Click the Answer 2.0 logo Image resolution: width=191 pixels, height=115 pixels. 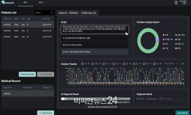(x=7, y=2)
